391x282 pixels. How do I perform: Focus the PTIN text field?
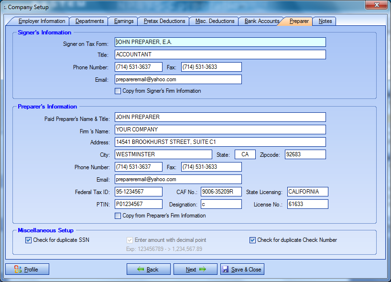pos(139,204)
